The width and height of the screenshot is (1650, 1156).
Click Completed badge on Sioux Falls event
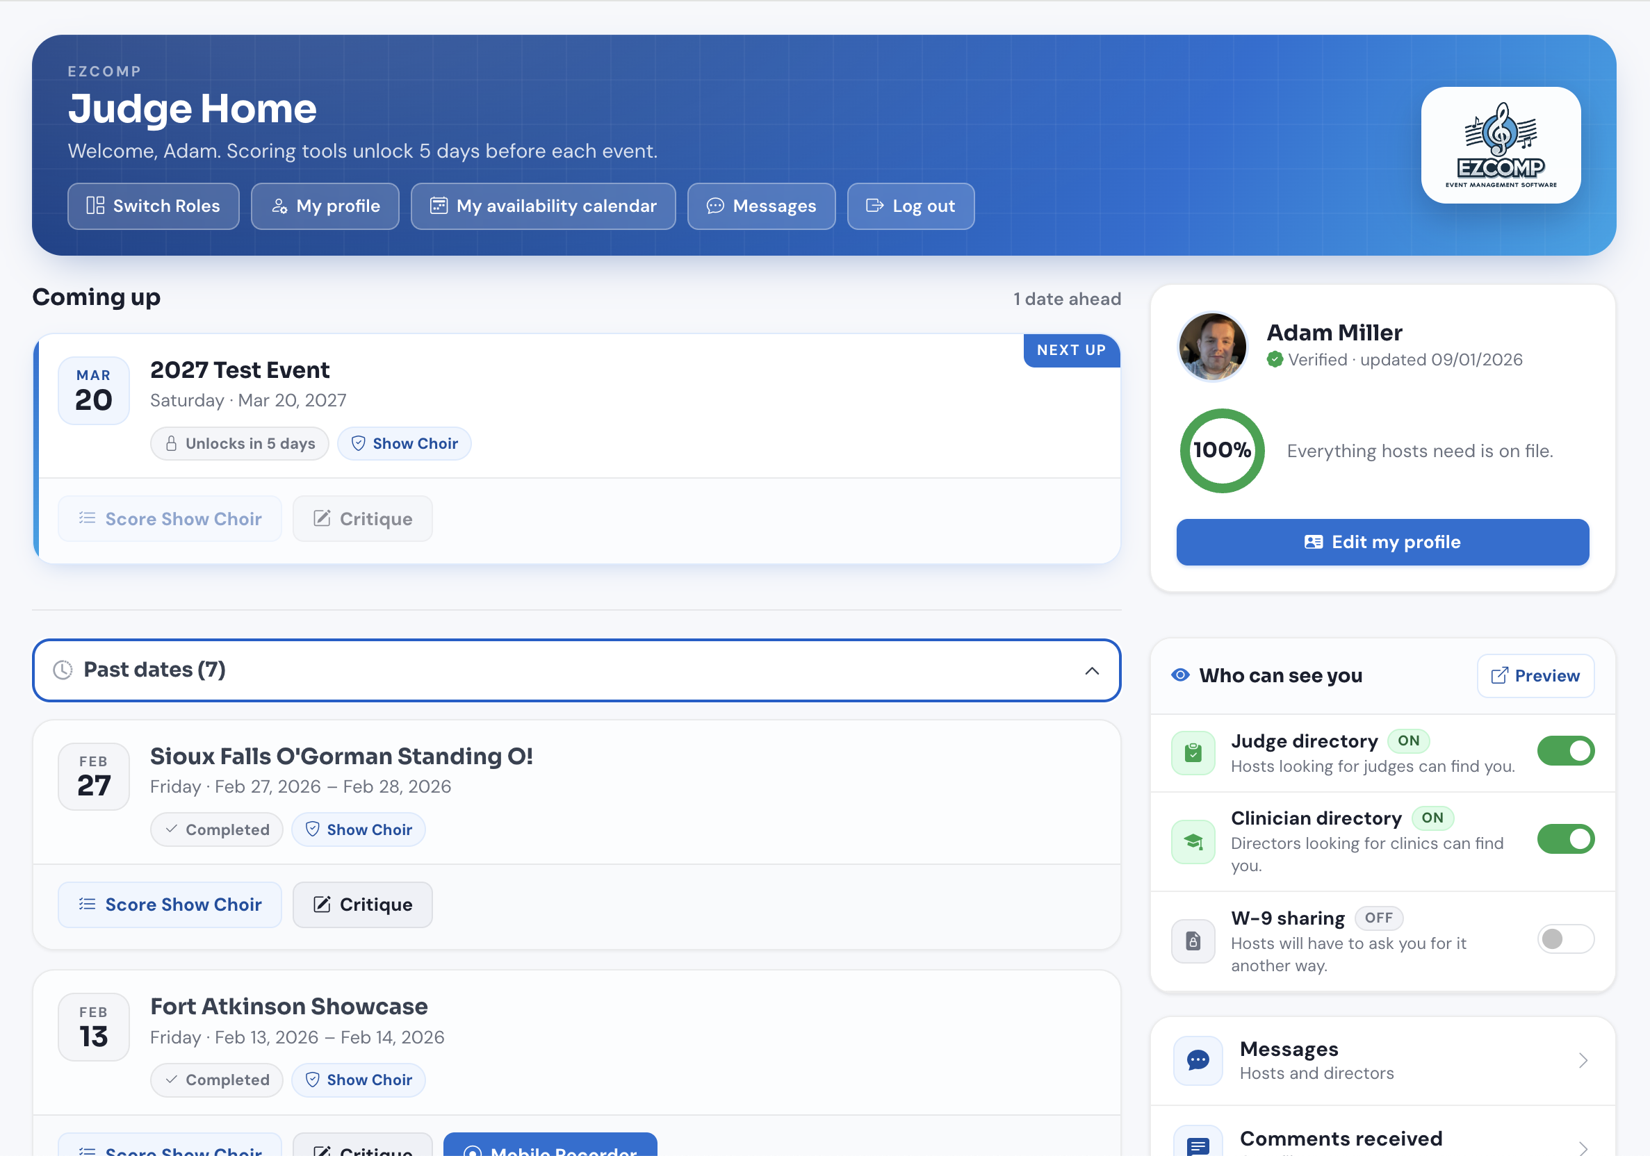pos(216,829)
